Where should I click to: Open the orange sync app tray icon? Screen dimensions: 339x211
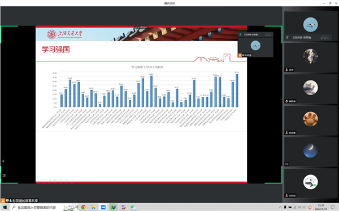(x=310, y=207)
